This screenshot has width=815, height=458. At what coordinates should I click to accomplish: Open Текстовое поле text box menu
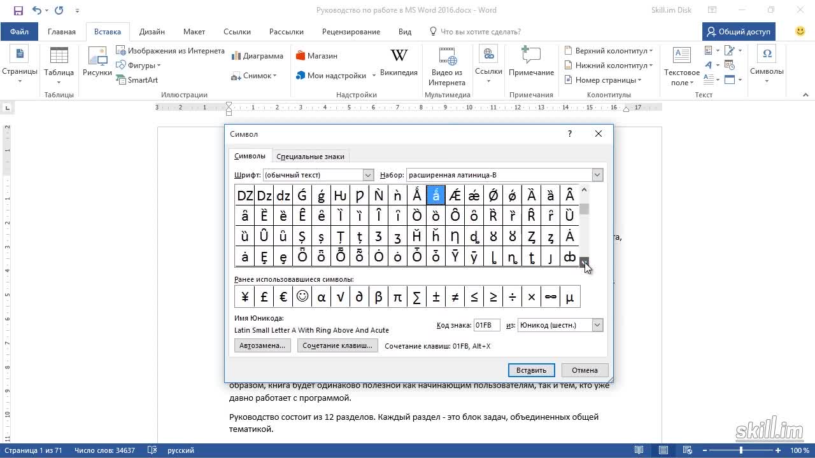[x=681, y=66]
